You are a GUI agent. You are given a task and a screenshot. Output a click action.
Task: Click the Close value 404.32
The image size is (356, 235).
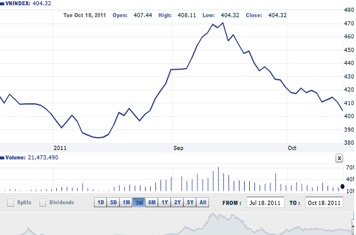click(277, 15)
